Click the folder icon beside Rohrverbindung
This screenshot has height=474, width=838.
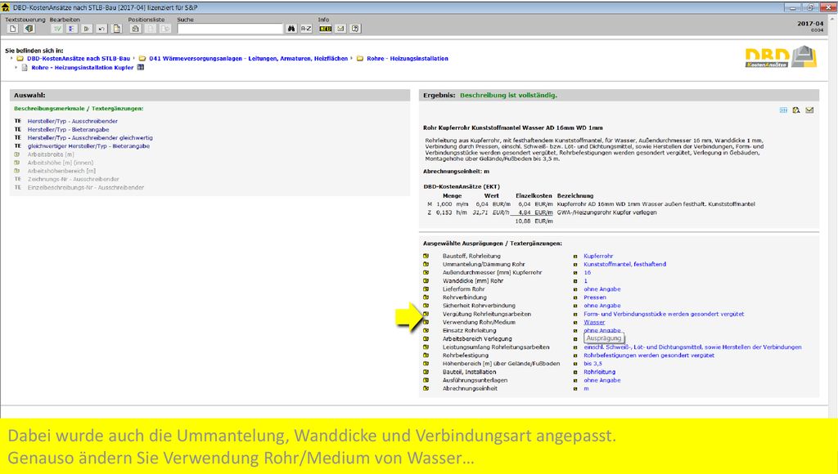pyautogui.click(x=426, y=297)
